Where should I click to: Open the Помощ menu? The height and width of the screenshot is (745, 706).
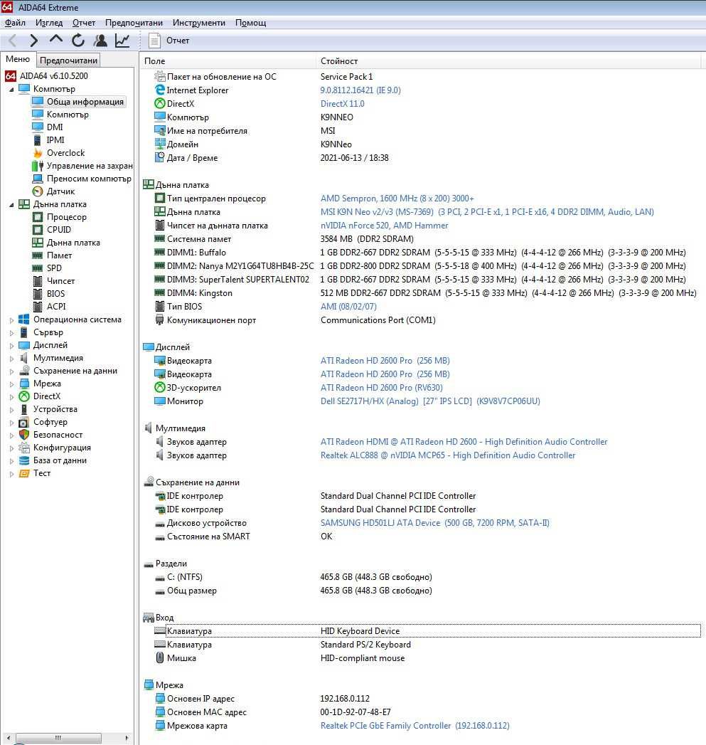point(251,23)
